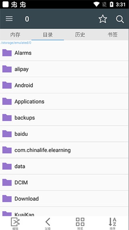Click the Alarms folder icon

click(7, 53)
